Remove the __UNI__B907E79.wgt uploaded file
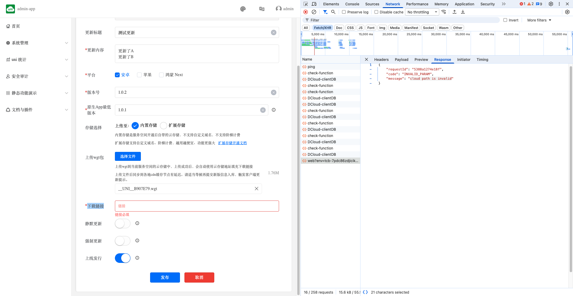The width and height of the screenshot is (573, 296). tap(256, 189)
